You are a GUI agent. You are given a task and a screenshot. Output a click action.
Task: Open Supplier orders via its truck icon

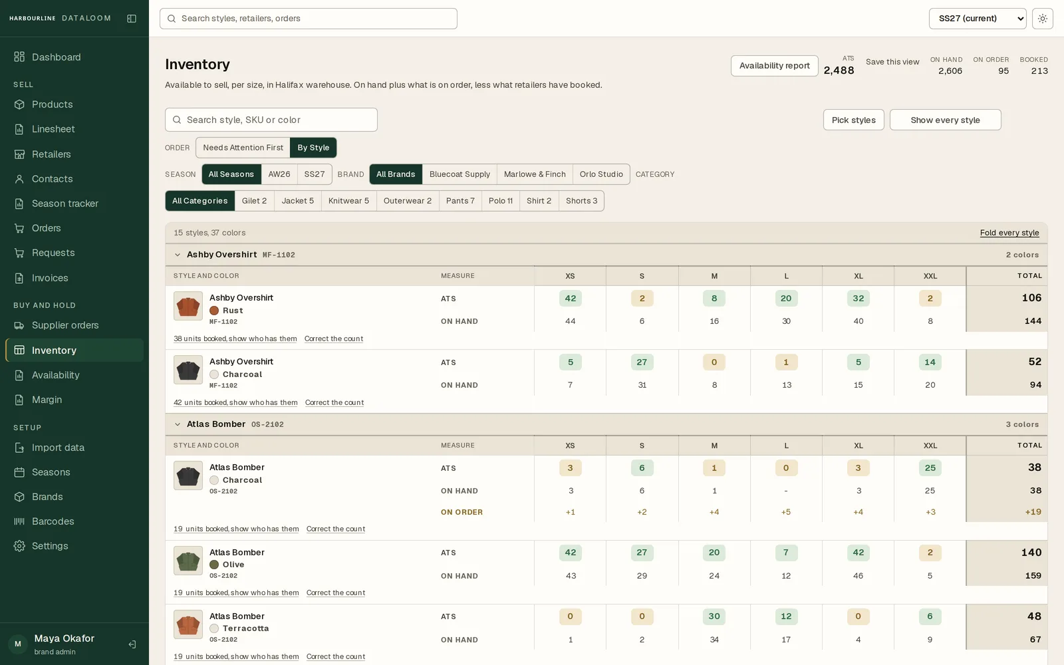click(19, 325)
